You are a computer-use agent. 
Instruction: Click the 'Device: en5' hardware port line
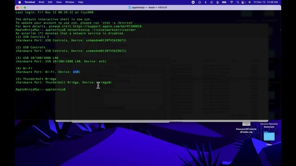[61, 61]
